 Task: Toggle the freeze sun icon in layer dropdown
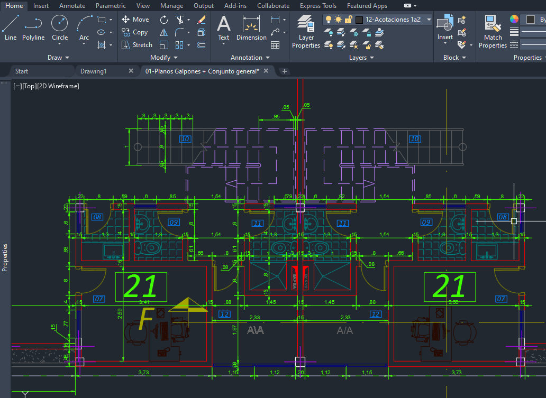(339, 19)
